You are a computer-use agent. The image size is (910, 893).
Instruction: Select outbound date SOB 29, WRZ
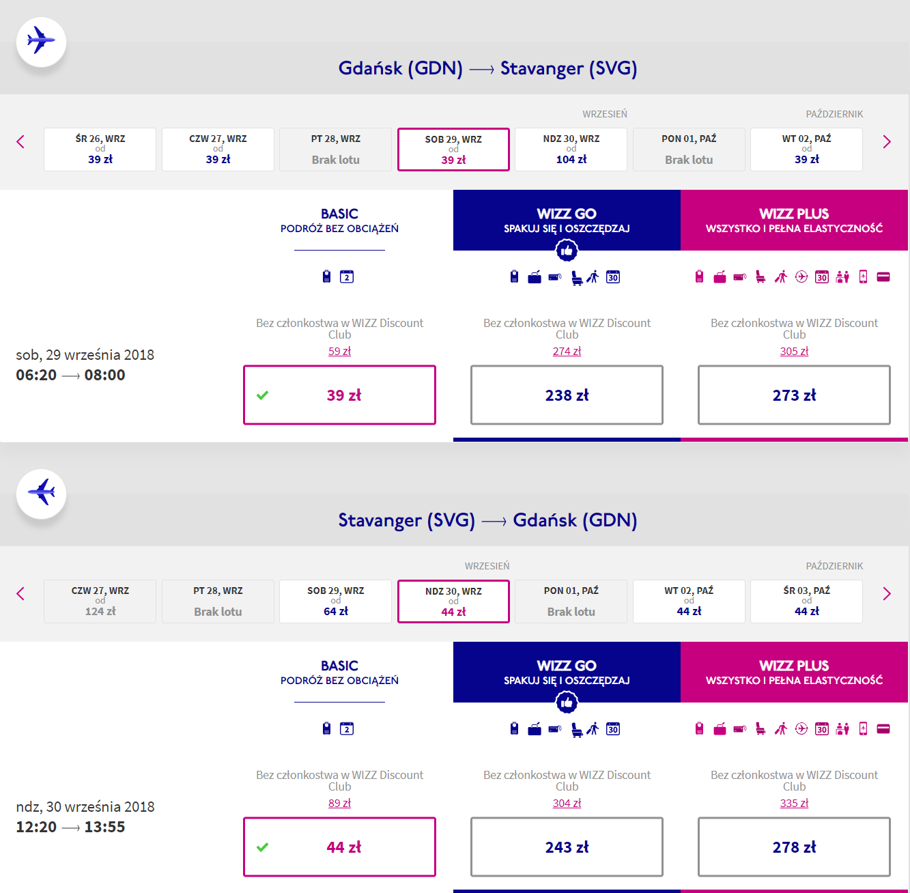click(453, 149)
